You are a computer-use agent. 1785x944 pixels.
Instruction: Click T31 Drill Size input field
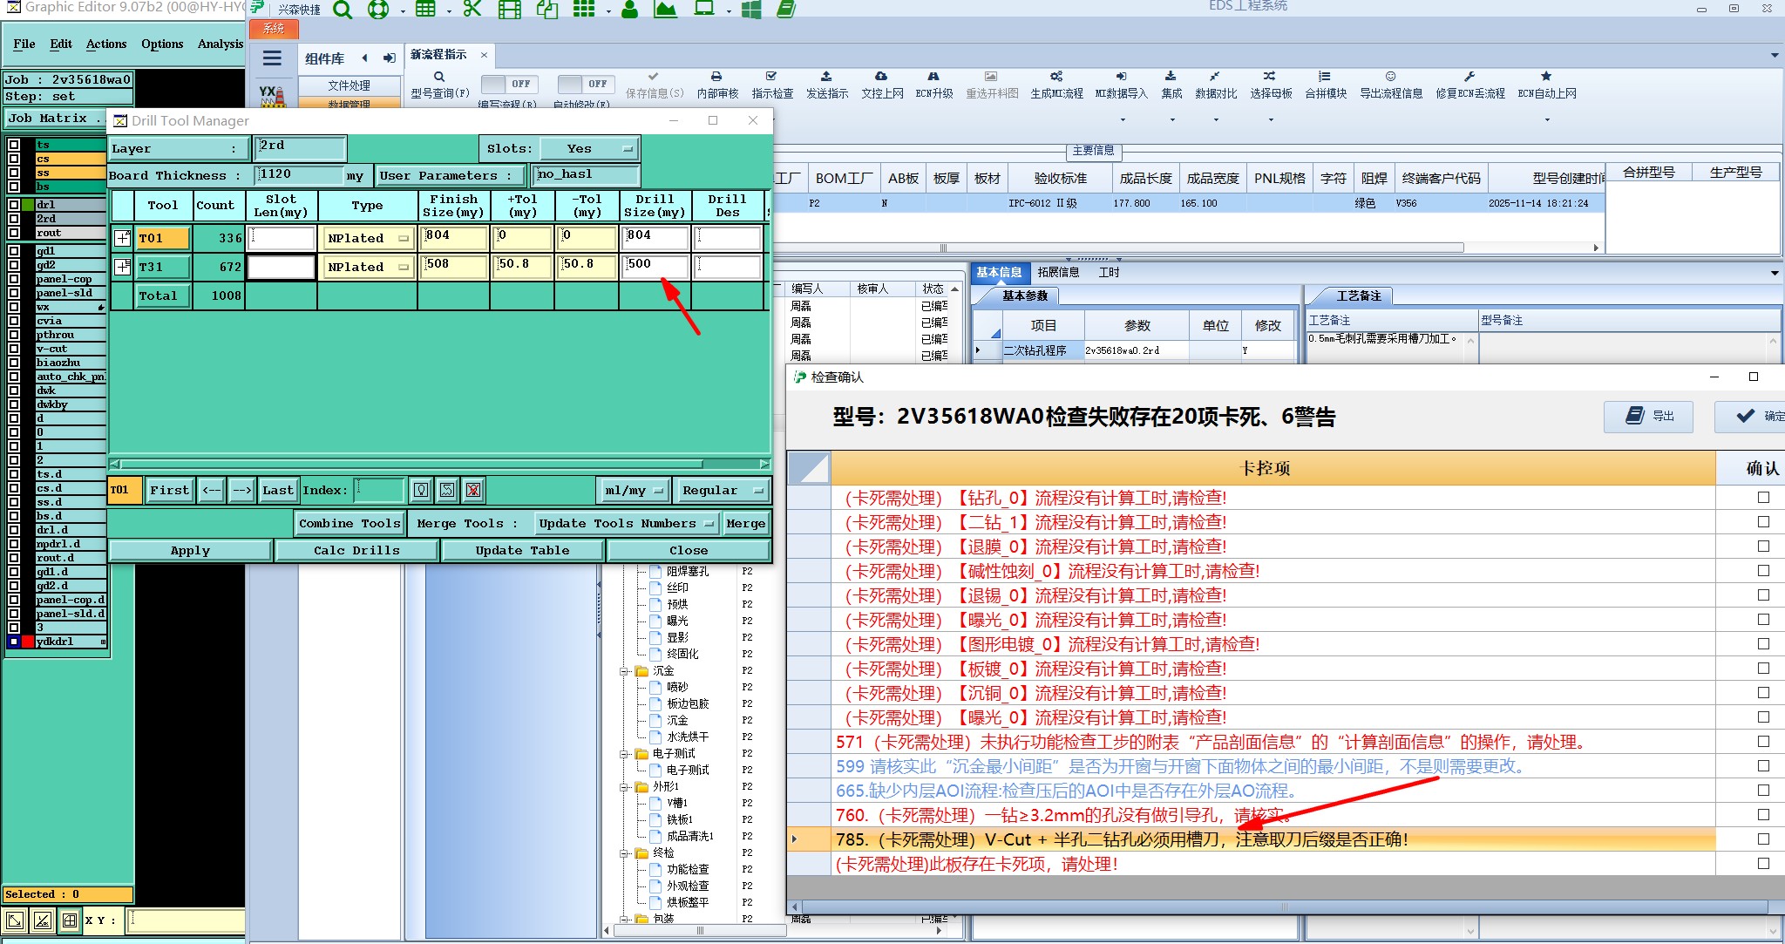pos(655,265)
